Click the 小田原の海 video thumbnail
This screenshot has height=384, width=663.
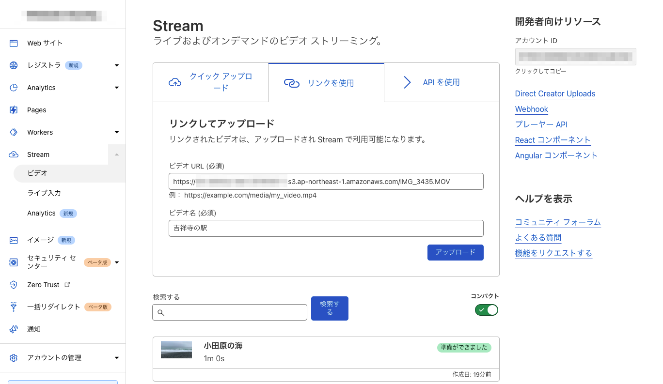[x=176, y=349]
